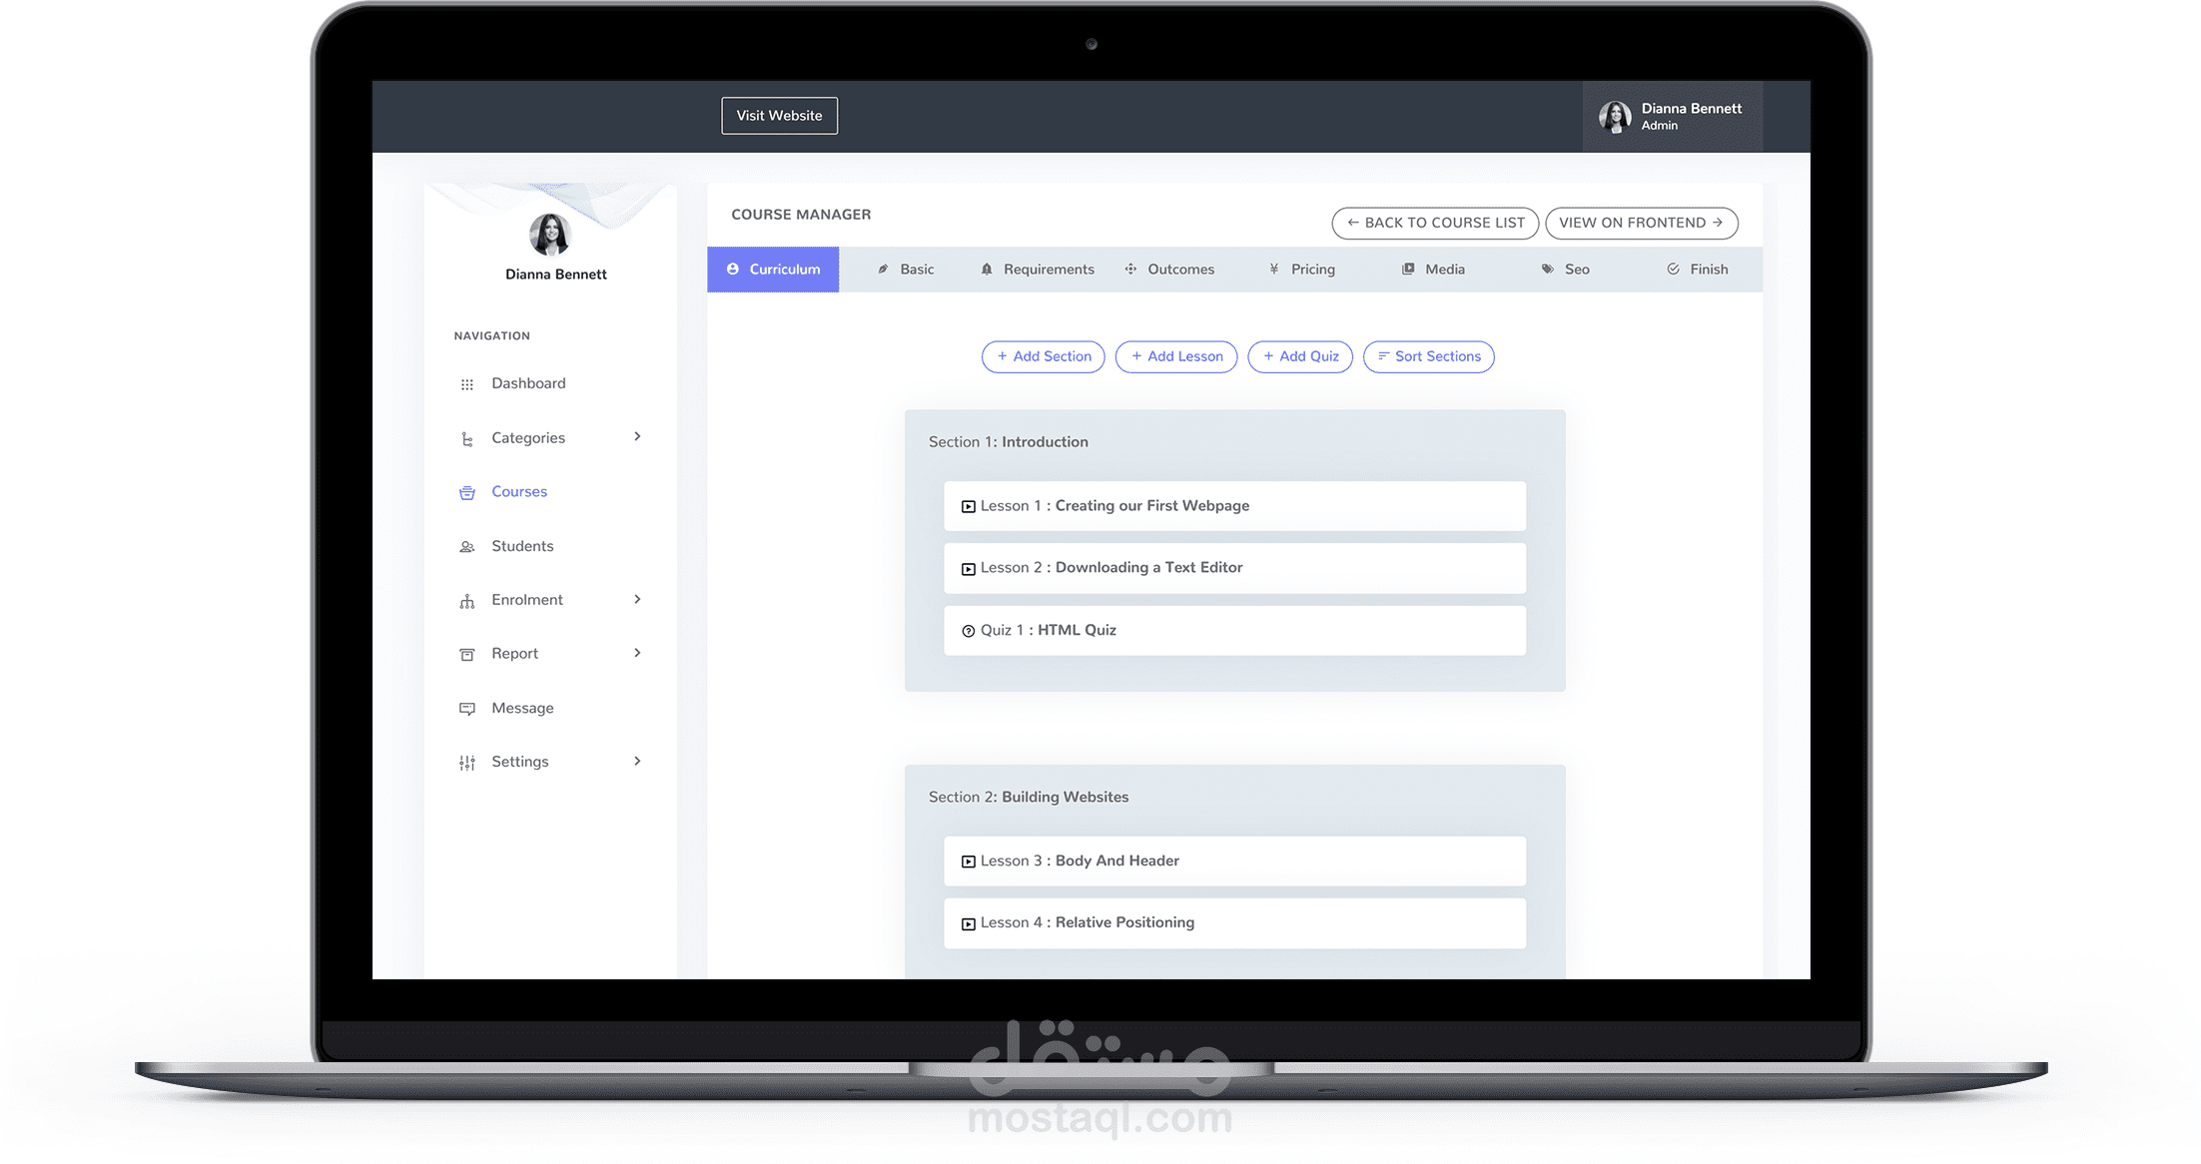Click the question icon beside Quiz 1

pyautogui.click(x=968, y=631)
